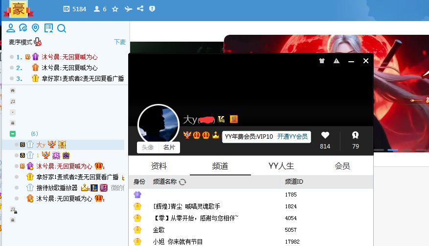Switch to the 资料 tab
Image resolution: width=429 pixels, height=246 pixels.
(159, 166)
